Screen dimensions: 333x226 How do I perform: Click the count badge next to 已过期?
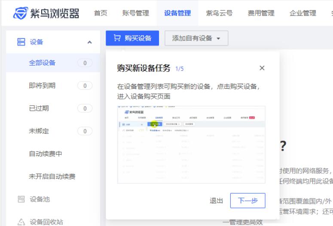click(x=85, y=108)
